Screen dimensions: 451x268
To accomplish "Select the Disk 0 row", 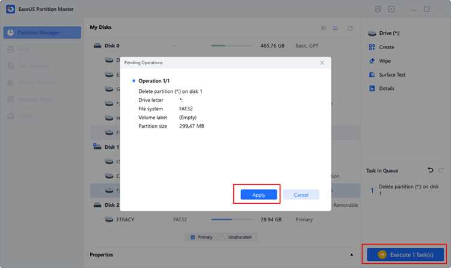I will pyautogui.click(x=226, y=46).
